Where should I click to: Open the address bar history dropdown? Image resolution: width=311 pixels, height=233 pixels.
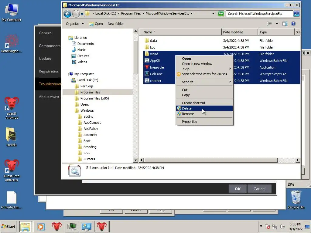(213, 14)
